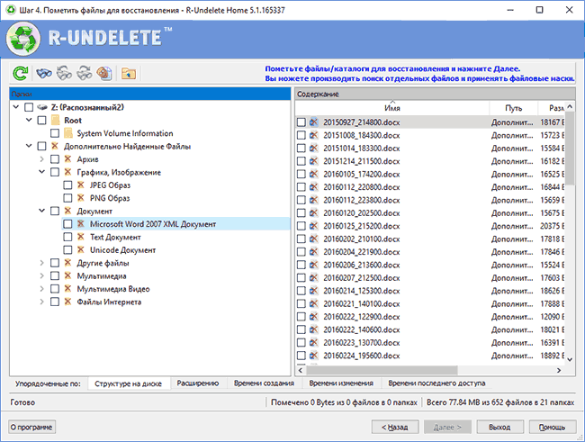
Task: Open Помощь help button
Action: [553, 427]
